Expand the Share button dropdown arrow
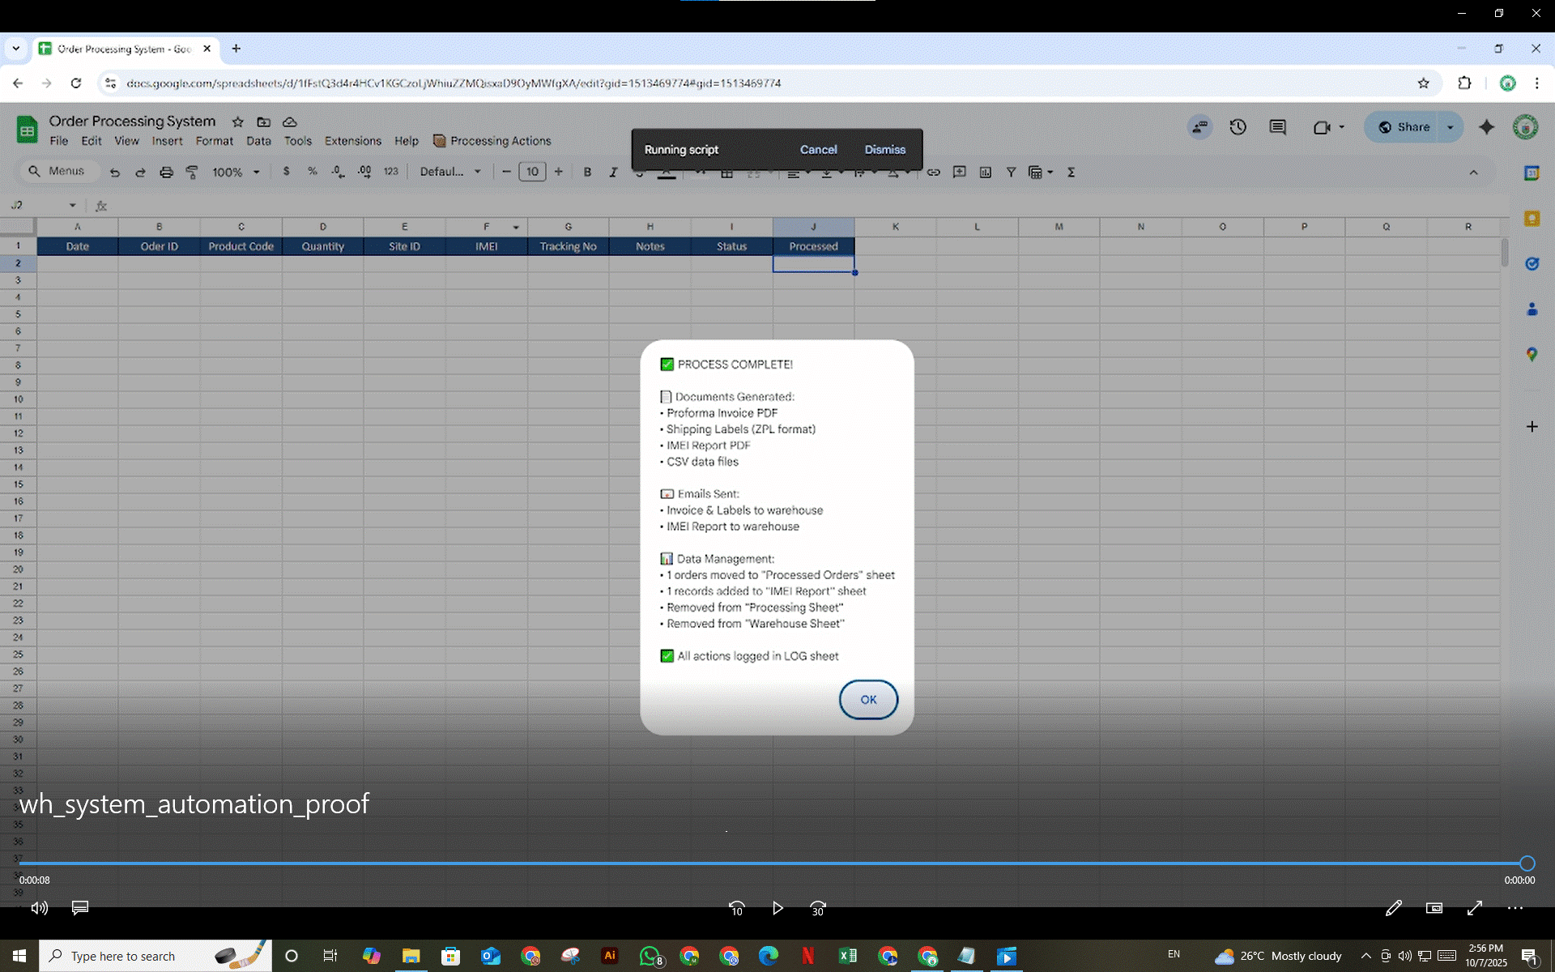 (x=1451, y=127)
